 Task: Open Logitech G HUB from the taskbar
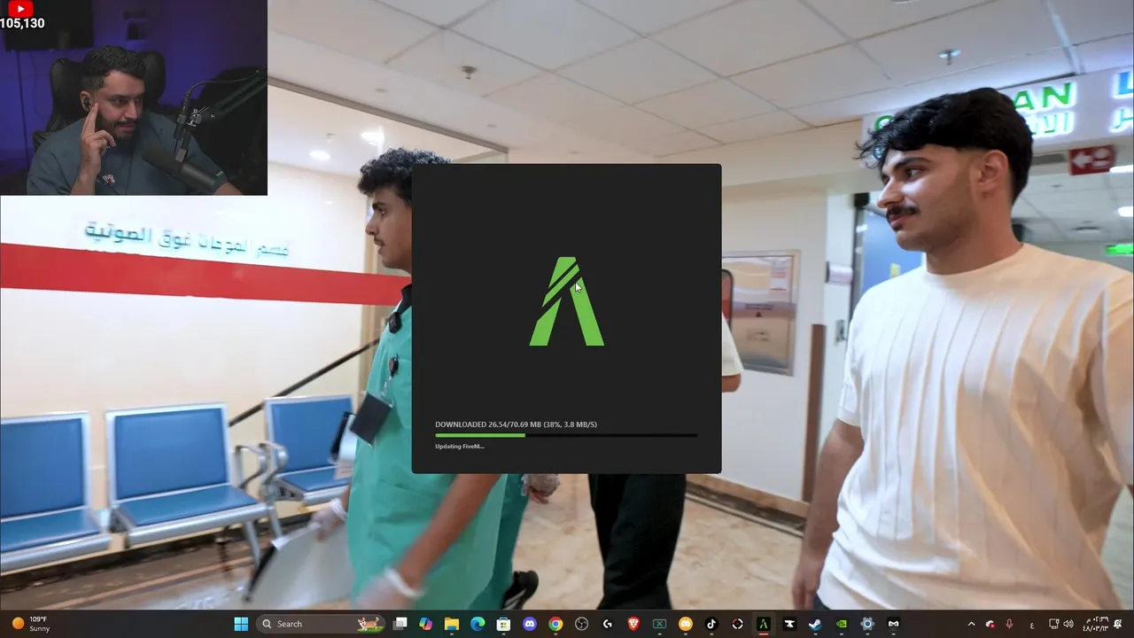pos(607,624)
